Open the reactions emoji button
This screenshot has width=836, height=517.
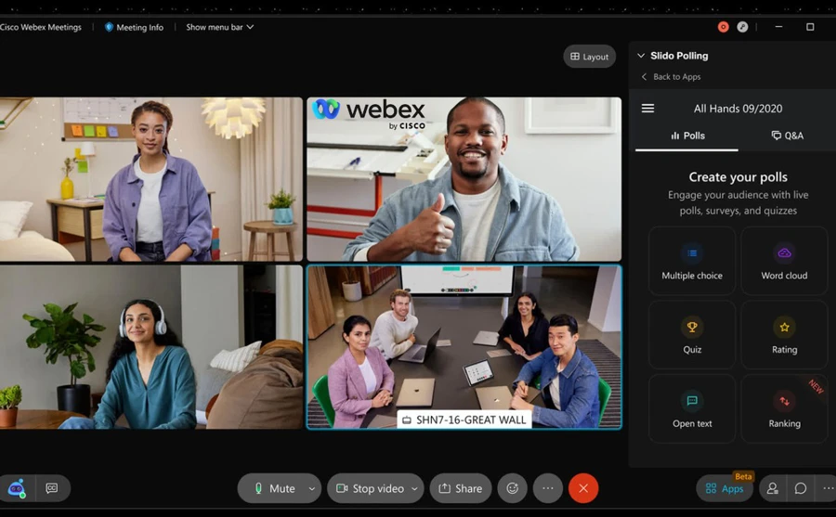click(x=510, y=488)
